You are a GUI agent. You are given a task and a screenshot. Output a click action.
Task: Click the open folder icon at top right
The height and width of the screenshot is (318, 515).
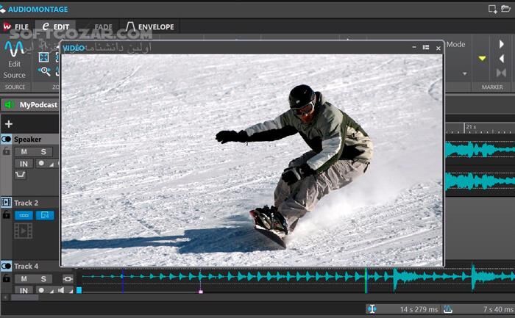505,9
